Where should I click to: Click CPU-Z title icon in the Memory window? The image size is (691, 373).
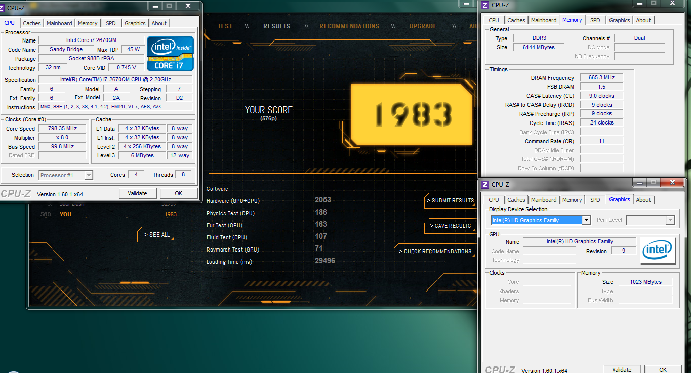tap(485, 5)
